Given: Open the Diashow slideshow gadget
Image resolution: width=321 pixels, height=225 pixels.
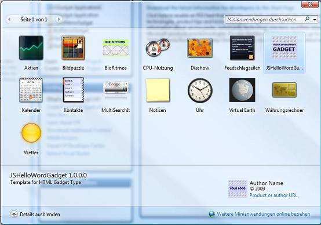Looking at the screenshot, I should 200,48.
